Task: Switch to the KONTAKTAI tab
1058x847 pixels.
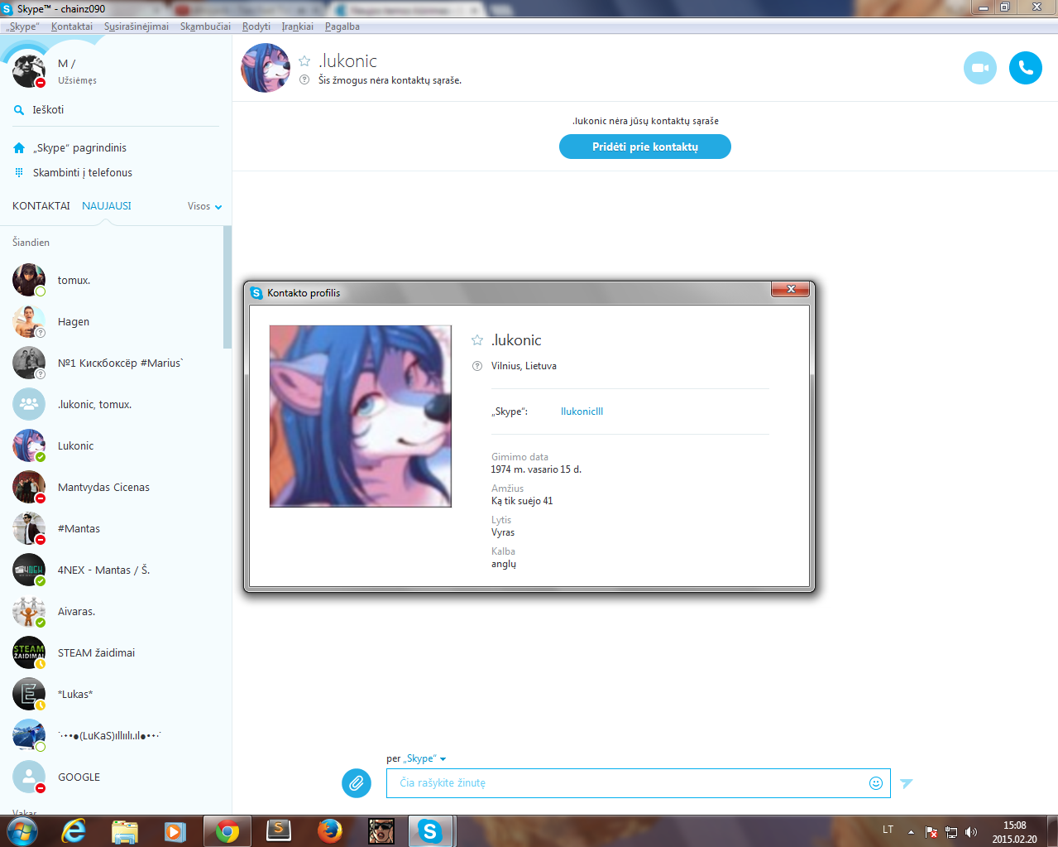Action: [x=41, y=206]
